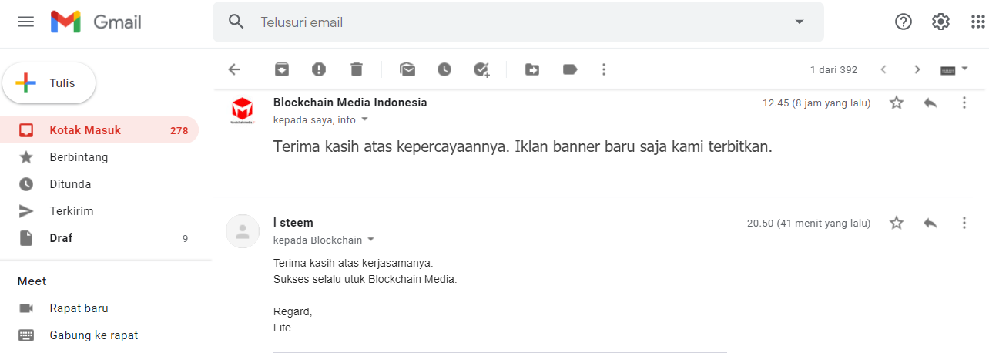Add conversation to Tasks
The width and height of the screenshot is (989, 353).
click(x=481, y=69)
